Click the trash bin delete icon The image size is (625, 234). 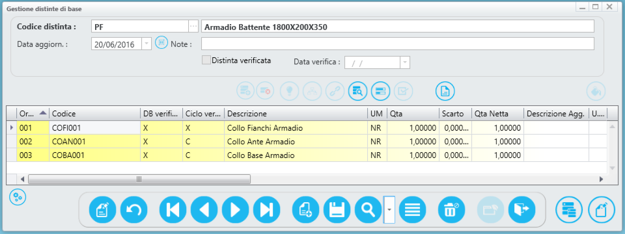452,210
